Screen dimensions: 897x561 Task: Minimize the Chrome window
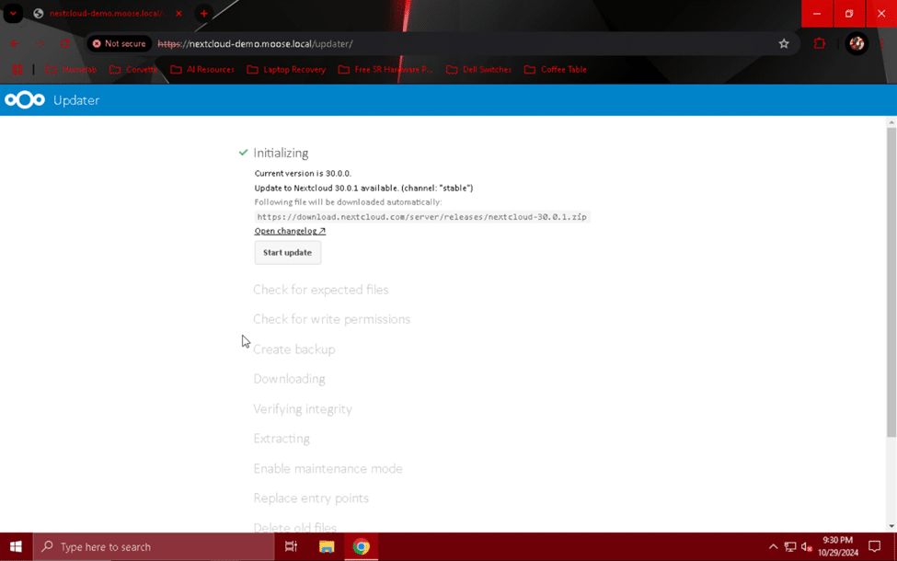[817, 13]
